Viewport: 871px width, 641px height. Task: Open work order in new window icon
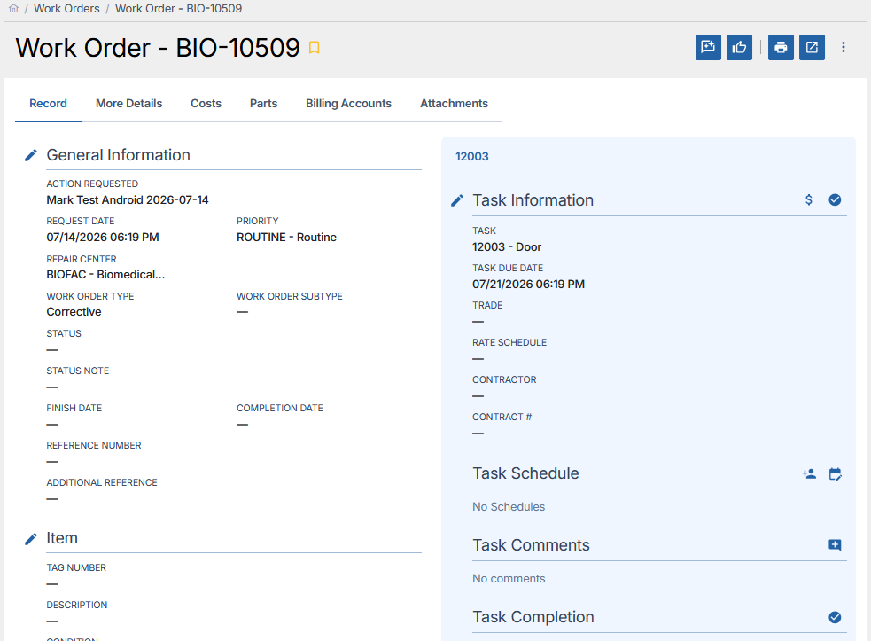(813, 47)
